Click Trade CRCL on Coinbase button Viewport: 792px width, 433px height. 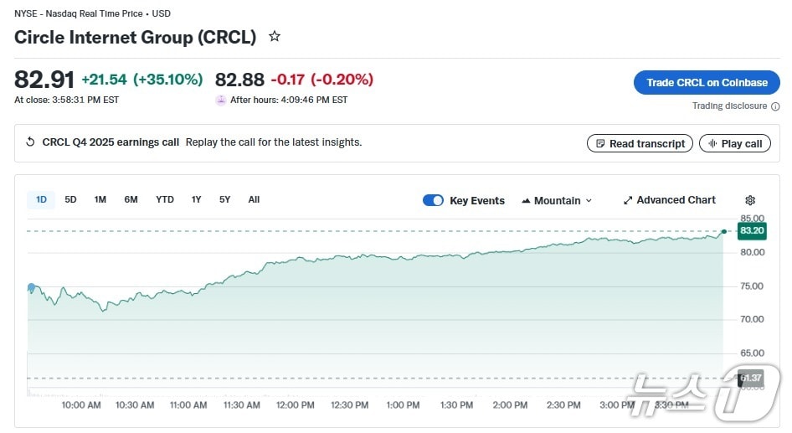click(x=707, y=82)
